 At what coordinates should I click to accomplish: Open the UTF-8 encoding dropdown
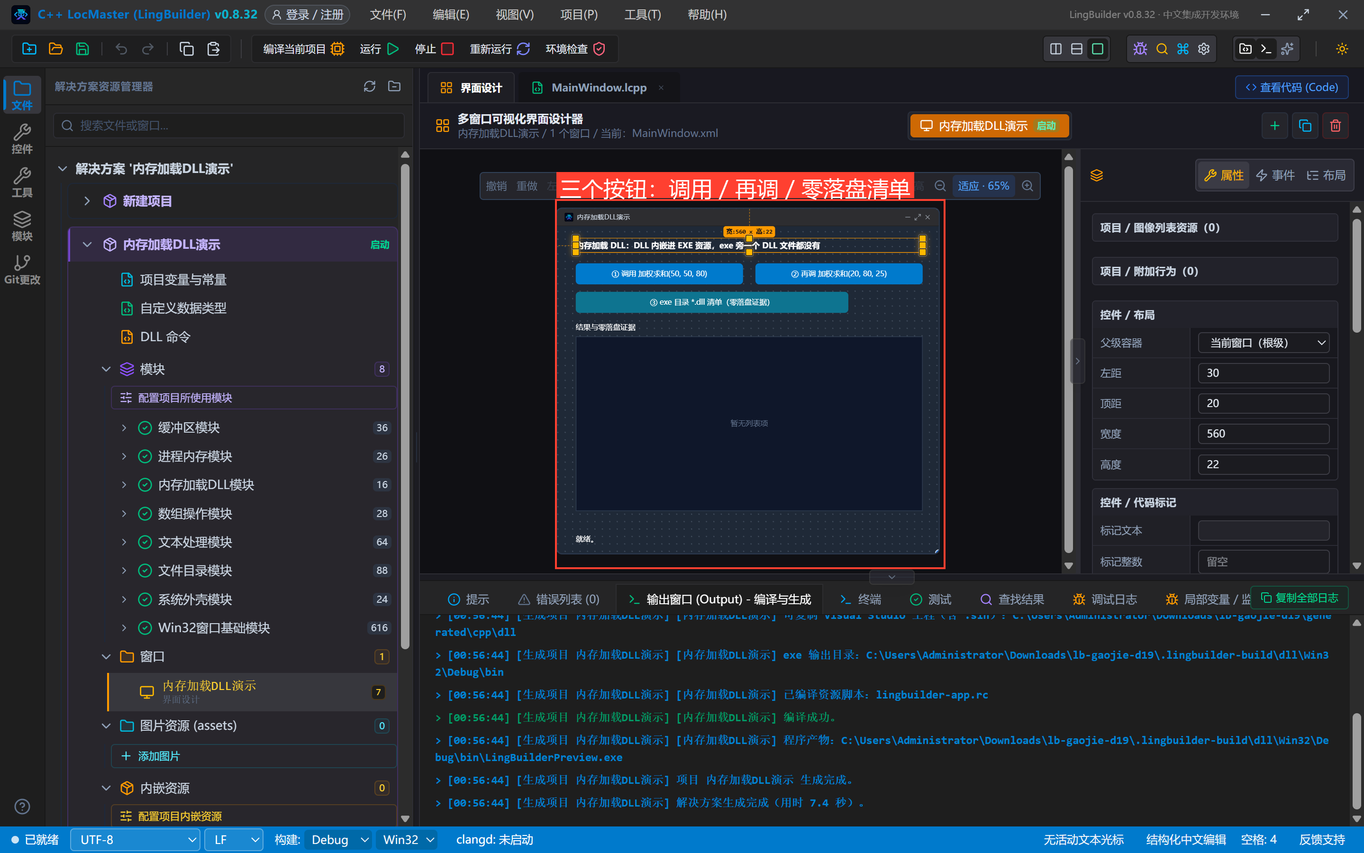coord(136,839)
